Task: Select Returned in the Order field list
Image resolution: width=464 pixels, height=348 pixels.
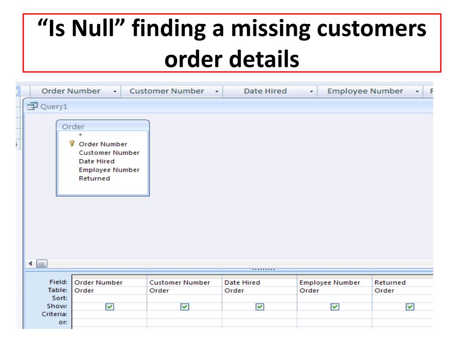Action: tap(94, 179)
